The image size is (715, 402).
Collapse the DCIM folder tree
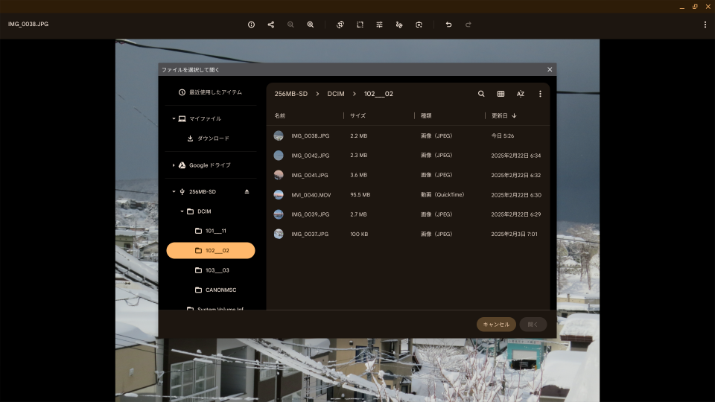[x=182, y=211]
